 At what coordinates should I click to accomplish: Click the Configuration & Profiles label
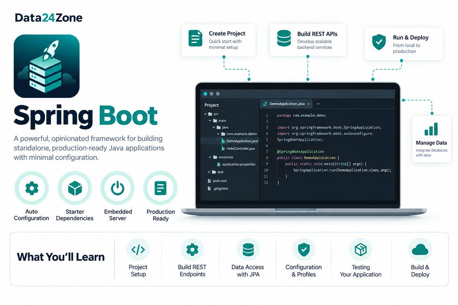pyautogui.click(x=304, y=271)
